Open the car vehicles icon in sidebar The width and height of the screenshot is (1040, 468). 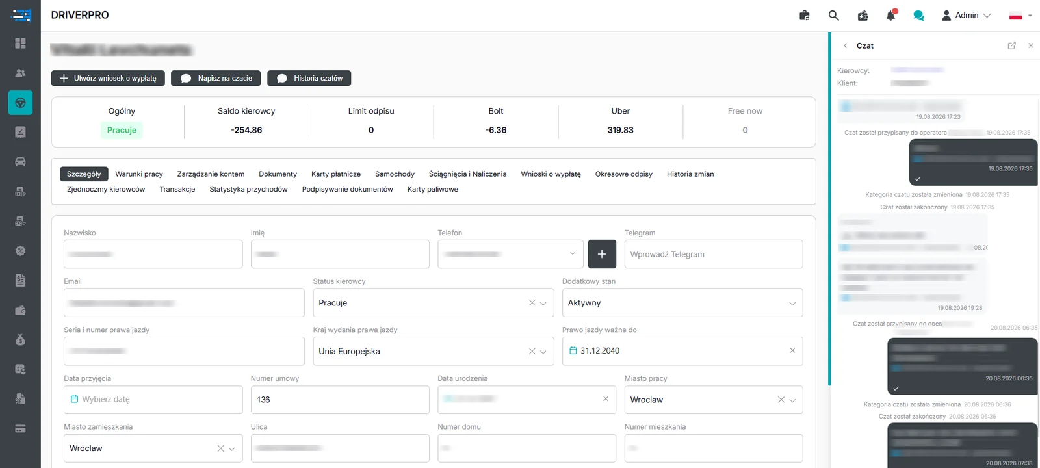(20, 162)
